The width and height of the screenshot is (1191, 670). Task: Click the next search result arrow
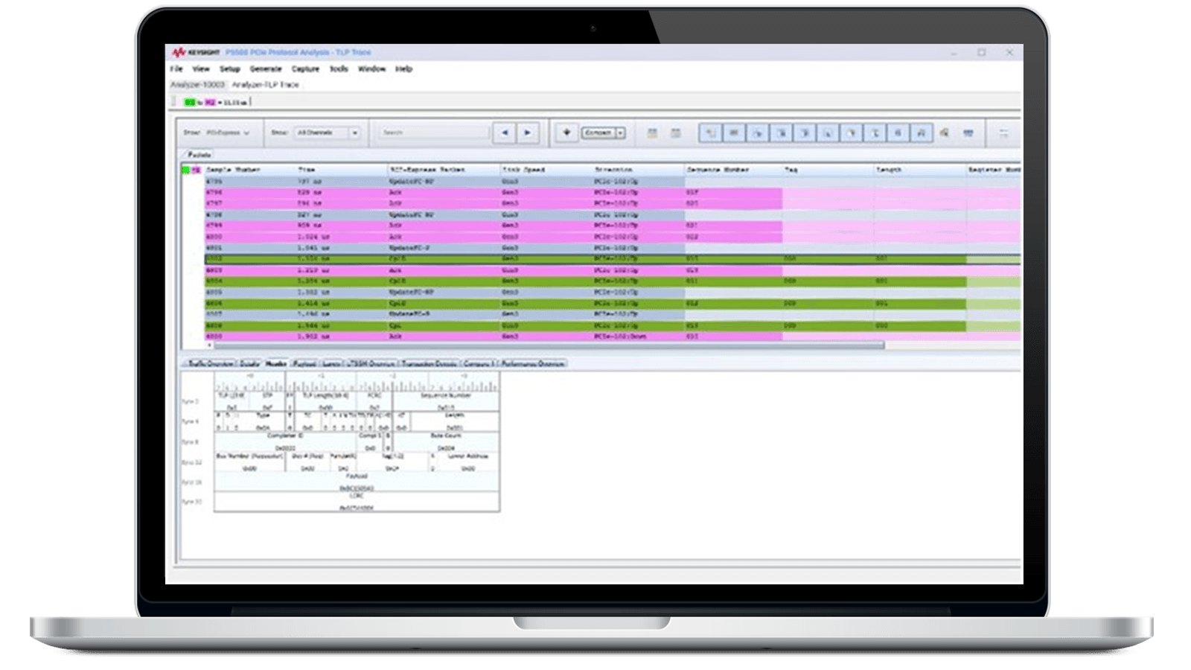coord(526,132)
